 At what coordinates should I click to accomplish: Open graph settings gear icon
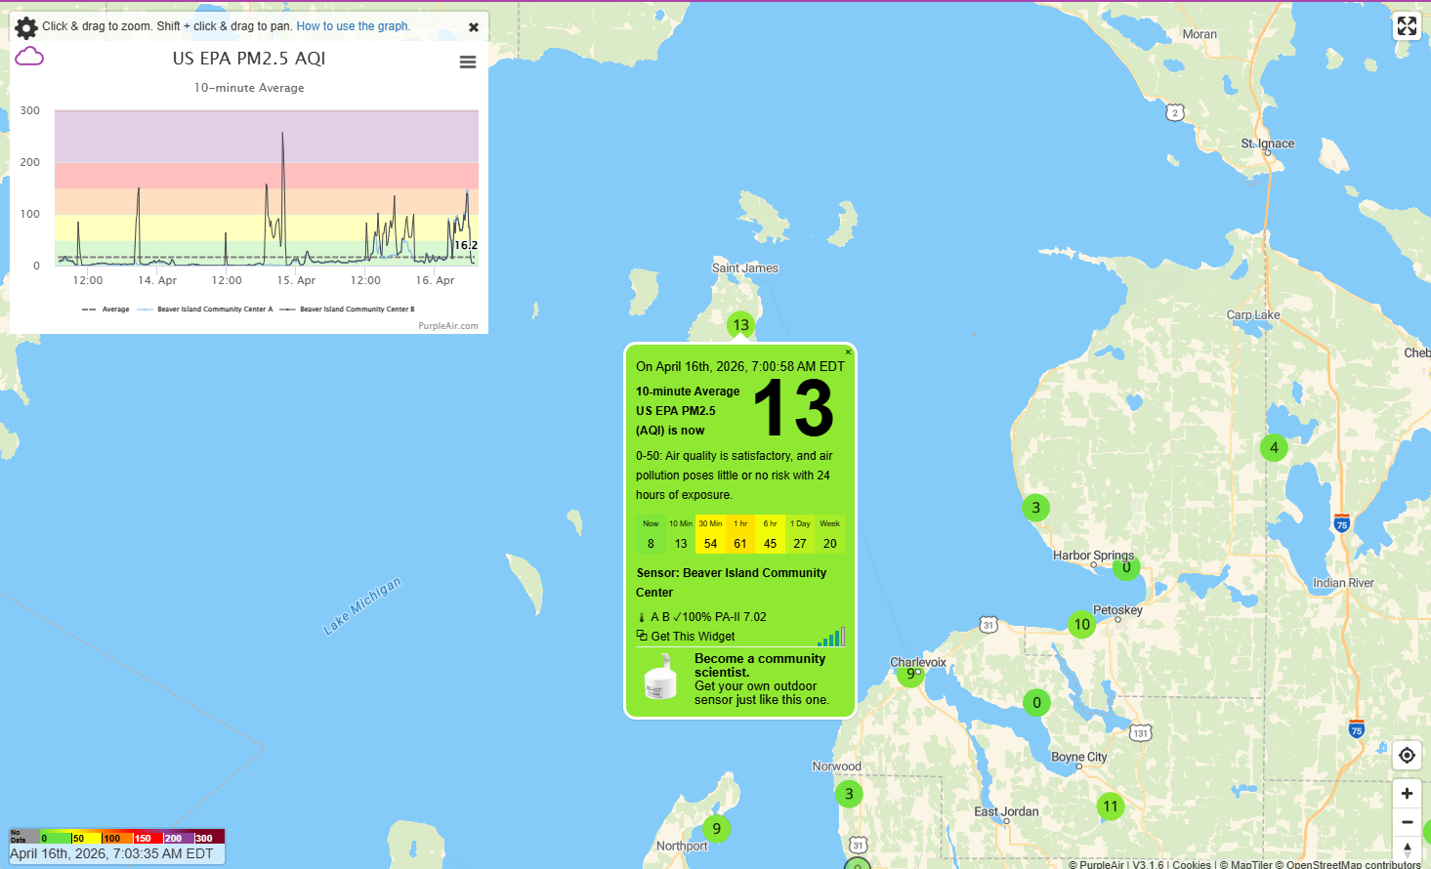[26, 27]
